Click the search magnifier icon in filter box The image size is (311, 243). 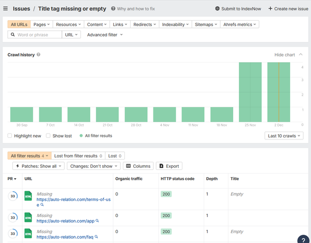pos(12,35)
